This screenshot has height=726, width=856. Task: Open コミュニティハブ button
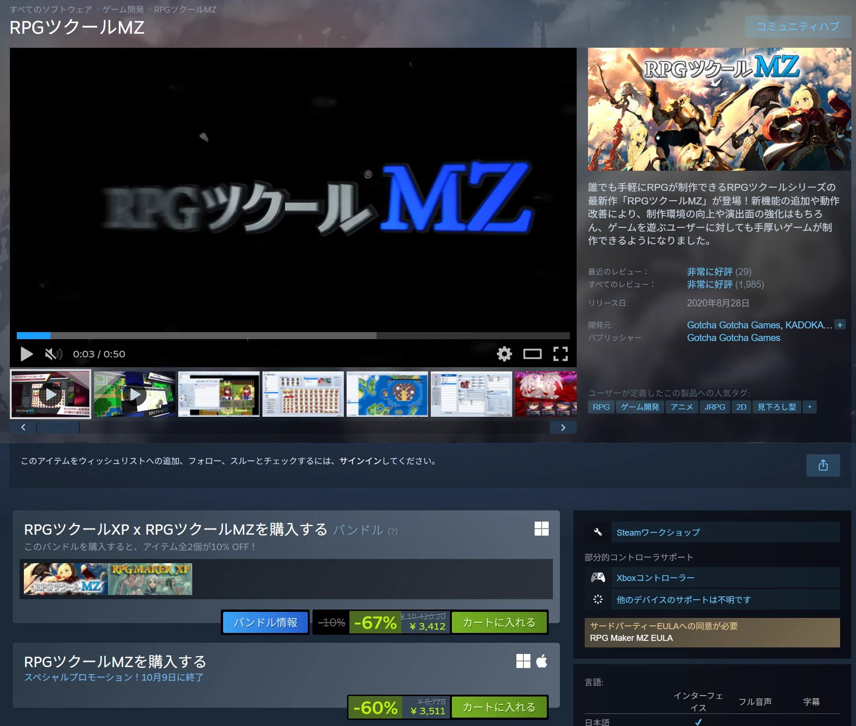[x=798, y=26]
